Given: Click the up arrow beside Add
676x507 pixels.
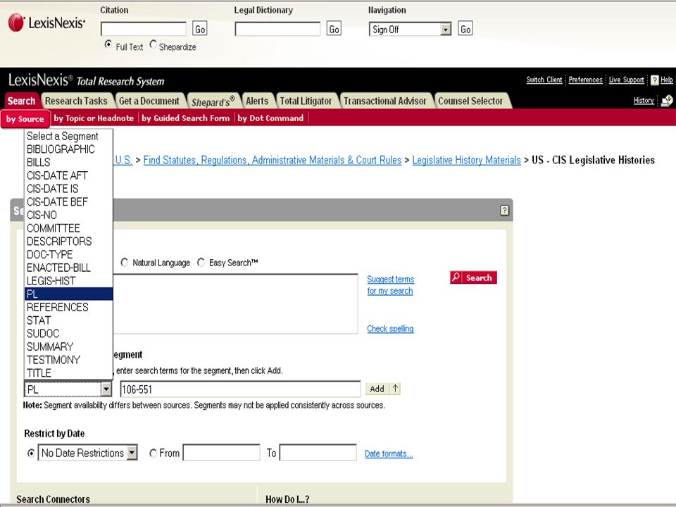Looking at the screenshot, I should [x=395, y=389].
